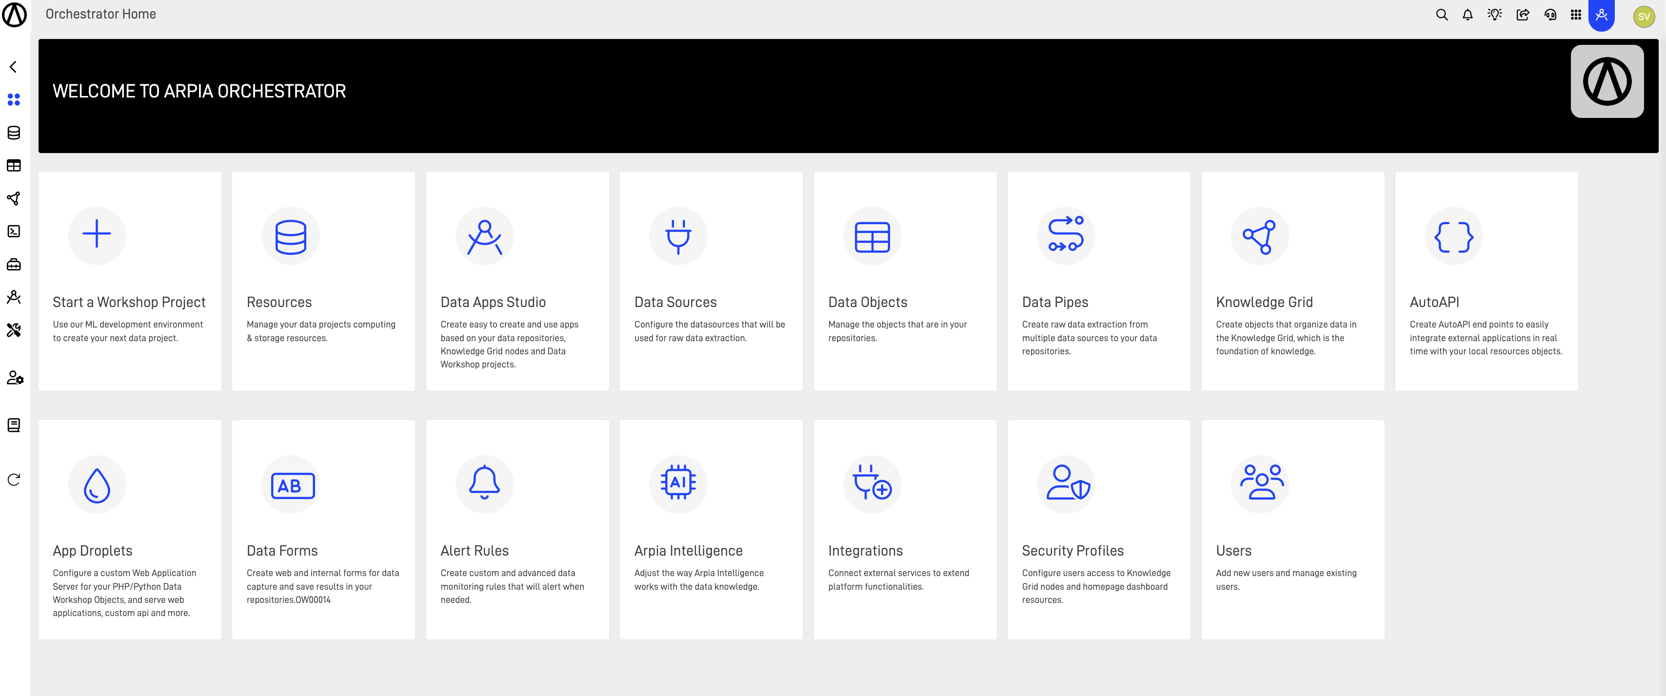
Task: Click the Data Pipes route icon on its card
Action: click(1066, 234)
